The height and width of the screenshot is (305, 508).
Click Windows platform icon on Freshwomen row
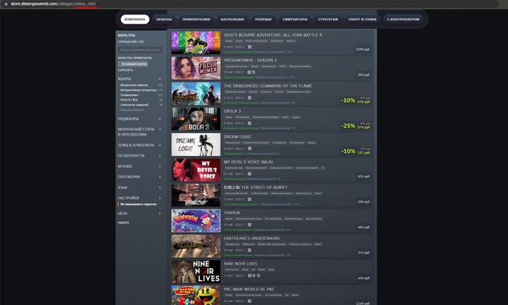click(x=249, y=72)
